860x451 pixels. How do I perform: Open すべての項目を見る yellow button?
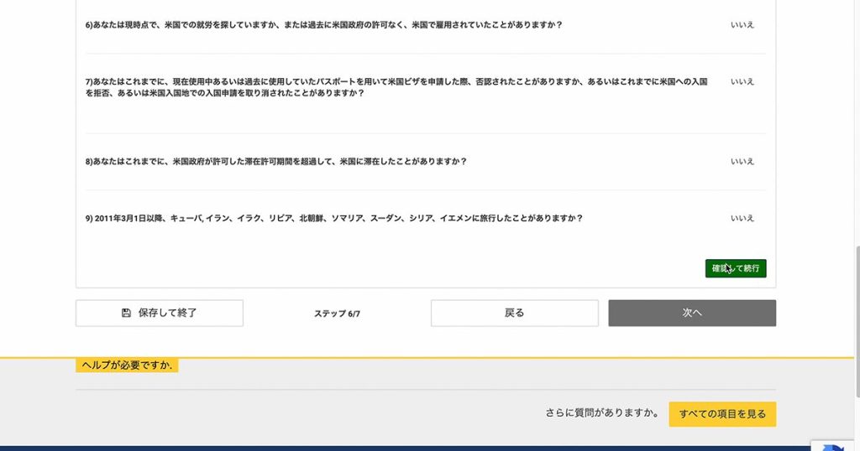coord(722,414)
